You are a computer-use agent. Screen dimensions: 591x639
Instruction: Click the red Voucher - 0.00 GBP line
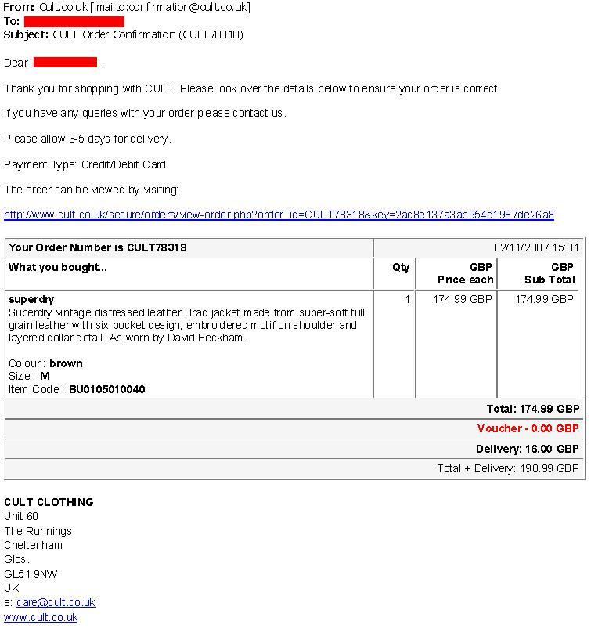(528, 428)
